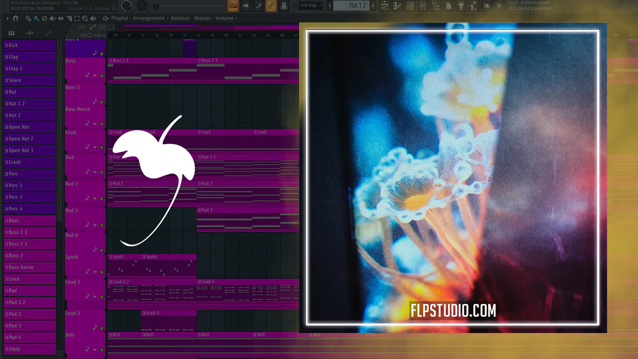This screenshot has height=359, width=638.
Task: Toggle the auto-scroll arrow icon
Action: click(x=246, y=5)
